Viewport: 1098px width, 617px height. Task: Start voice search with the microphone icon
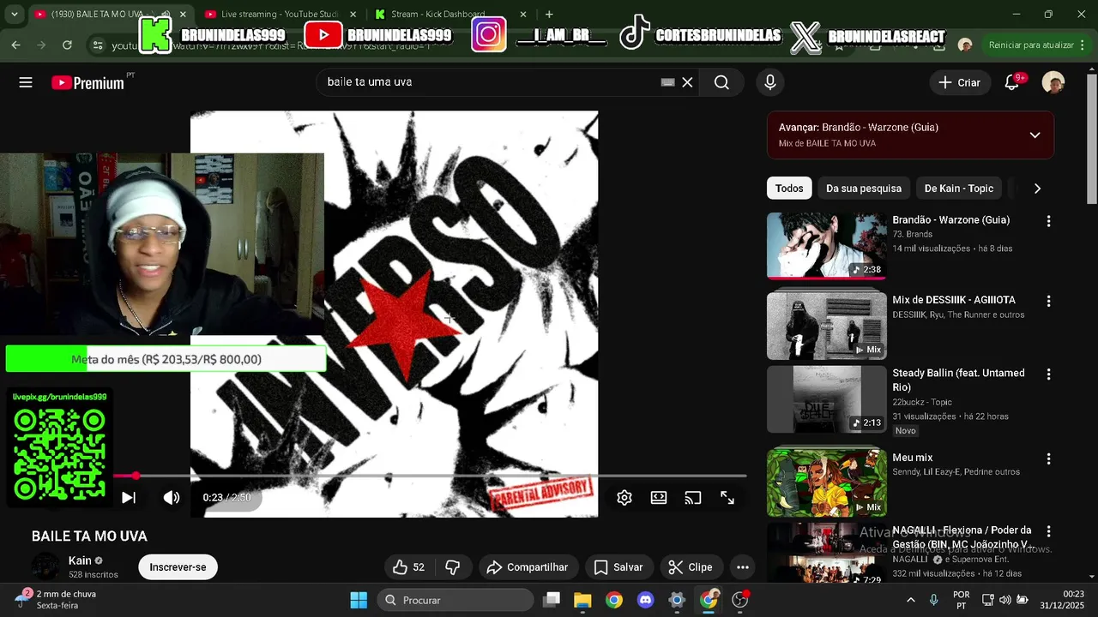769,82
